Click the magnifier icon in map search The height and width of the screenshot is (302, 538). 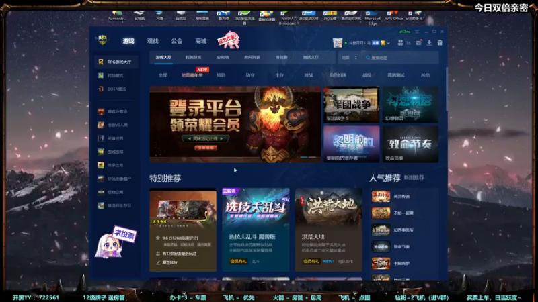pos(368,58)
